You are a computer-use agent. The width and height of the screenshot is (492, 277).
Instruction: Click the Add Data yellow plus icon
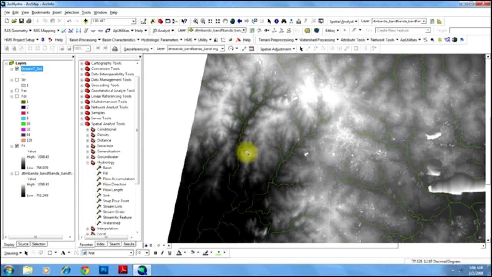pos(86,21)
